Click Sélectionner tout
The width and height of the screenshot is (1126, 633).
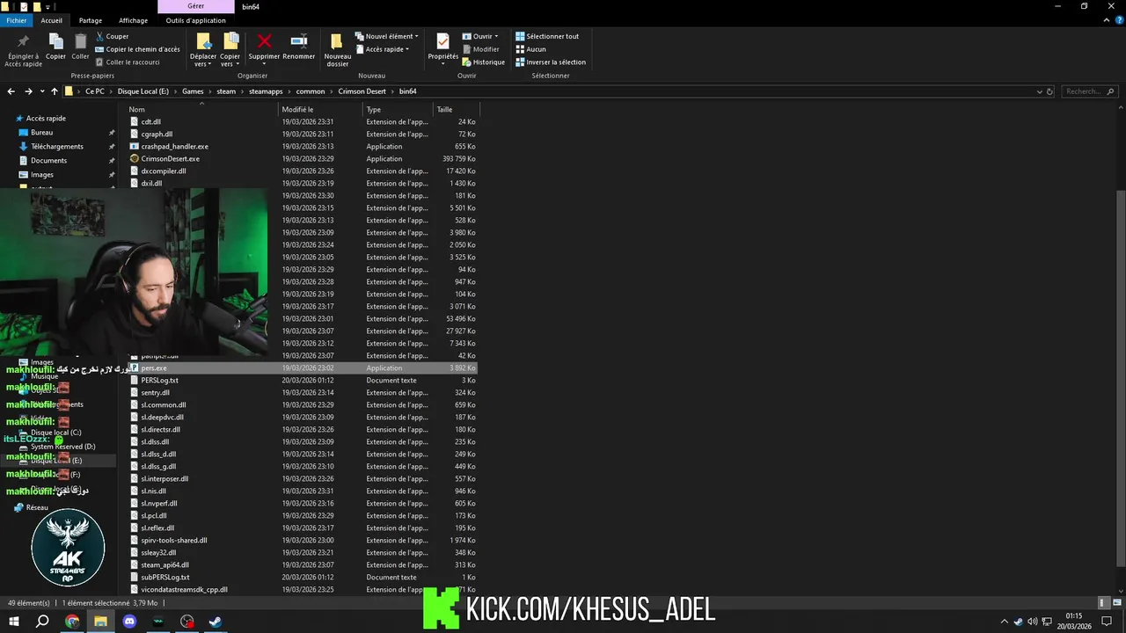pyautogui.click(x=547, y=37)
